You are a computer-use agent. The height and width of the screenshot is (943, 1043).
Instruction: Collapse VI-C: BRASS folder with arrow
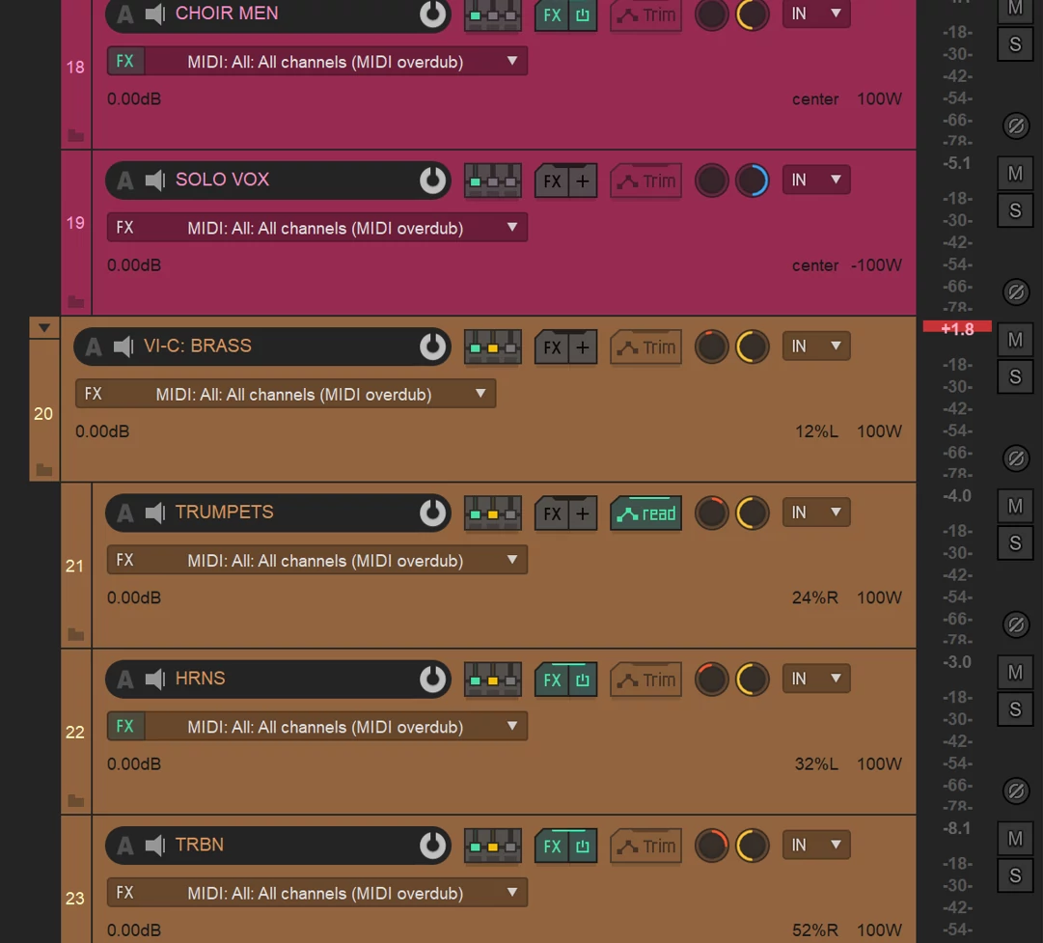(x=44, y=328)
